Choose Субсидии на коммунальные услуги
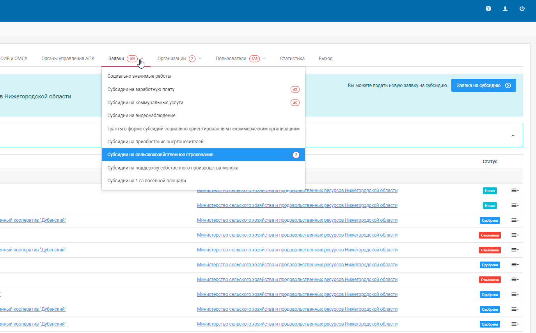The width and height of the screenshot is (536, 333). point(145,103)
